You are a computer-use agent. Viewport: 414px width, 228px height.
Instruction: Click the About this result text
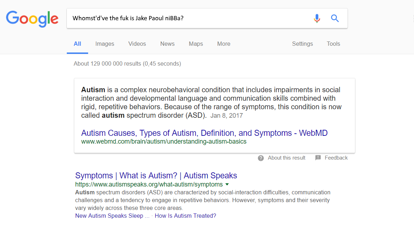coord(286,158)
